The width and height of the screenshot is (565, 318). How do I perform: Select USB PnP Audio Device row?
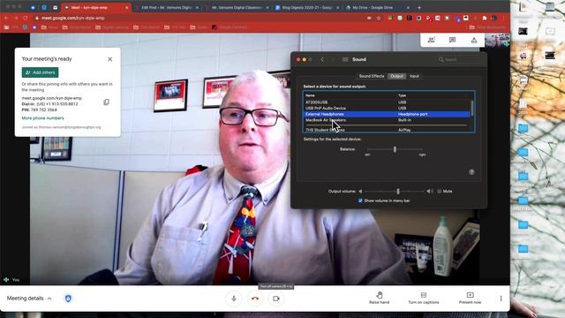[x=387, y=108]
